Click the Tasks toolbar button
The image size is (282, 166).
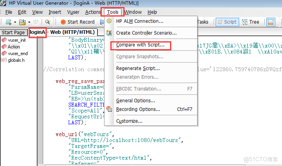pos(203,22)
